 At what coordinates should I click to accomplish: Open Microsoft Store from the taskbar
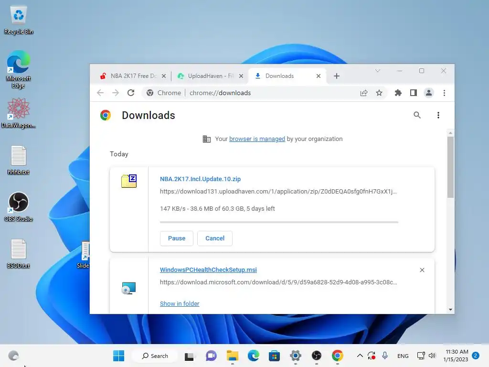click(x=274, y=356)
